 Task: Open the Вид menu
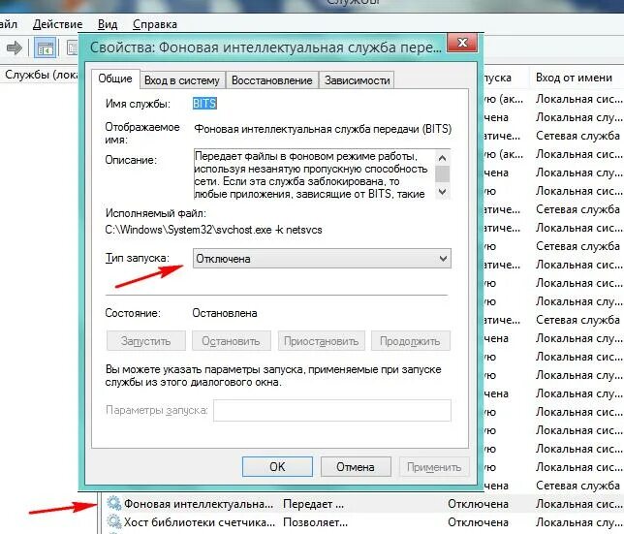(x=108, y=24)
